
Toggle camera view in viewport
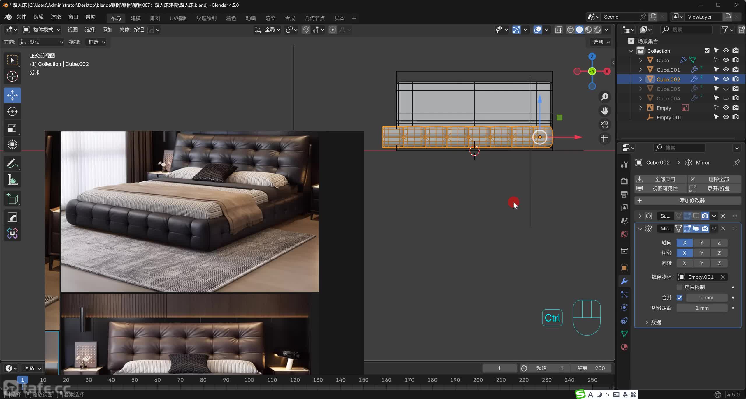coord(605,125)
